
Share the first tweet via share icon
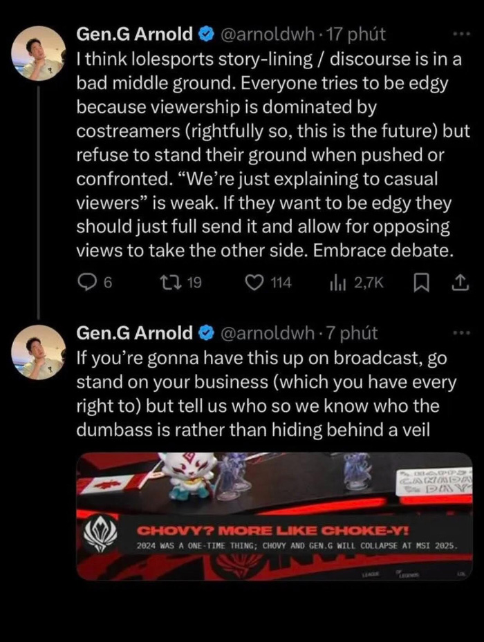(x=458, y=283)
